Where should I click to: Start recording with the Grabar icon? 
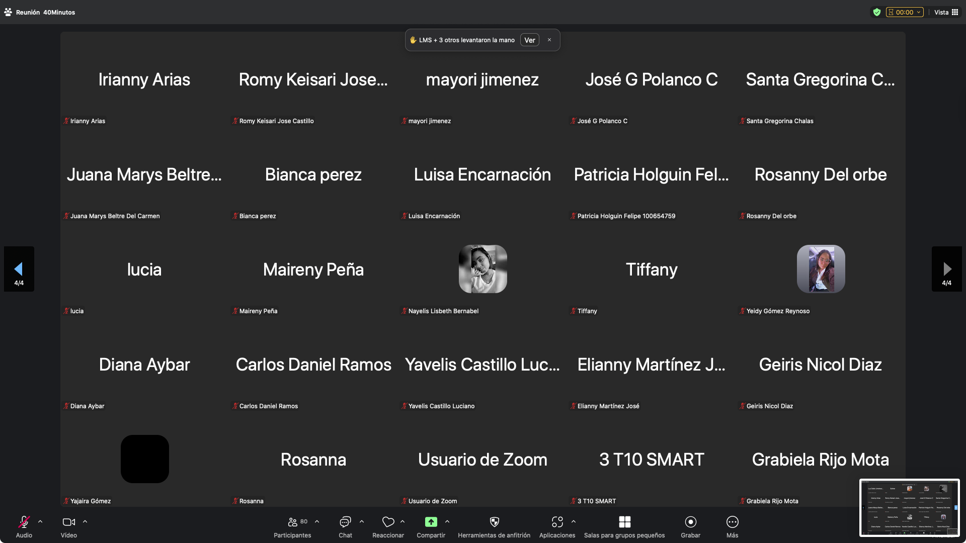click(690, 522)
